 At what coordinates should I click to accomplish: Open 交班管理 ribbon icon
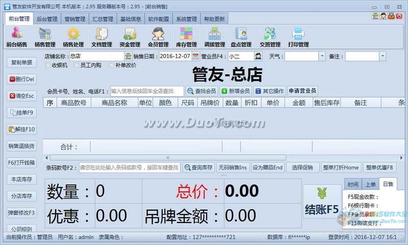pyautogui.click(x=270, y=37)
